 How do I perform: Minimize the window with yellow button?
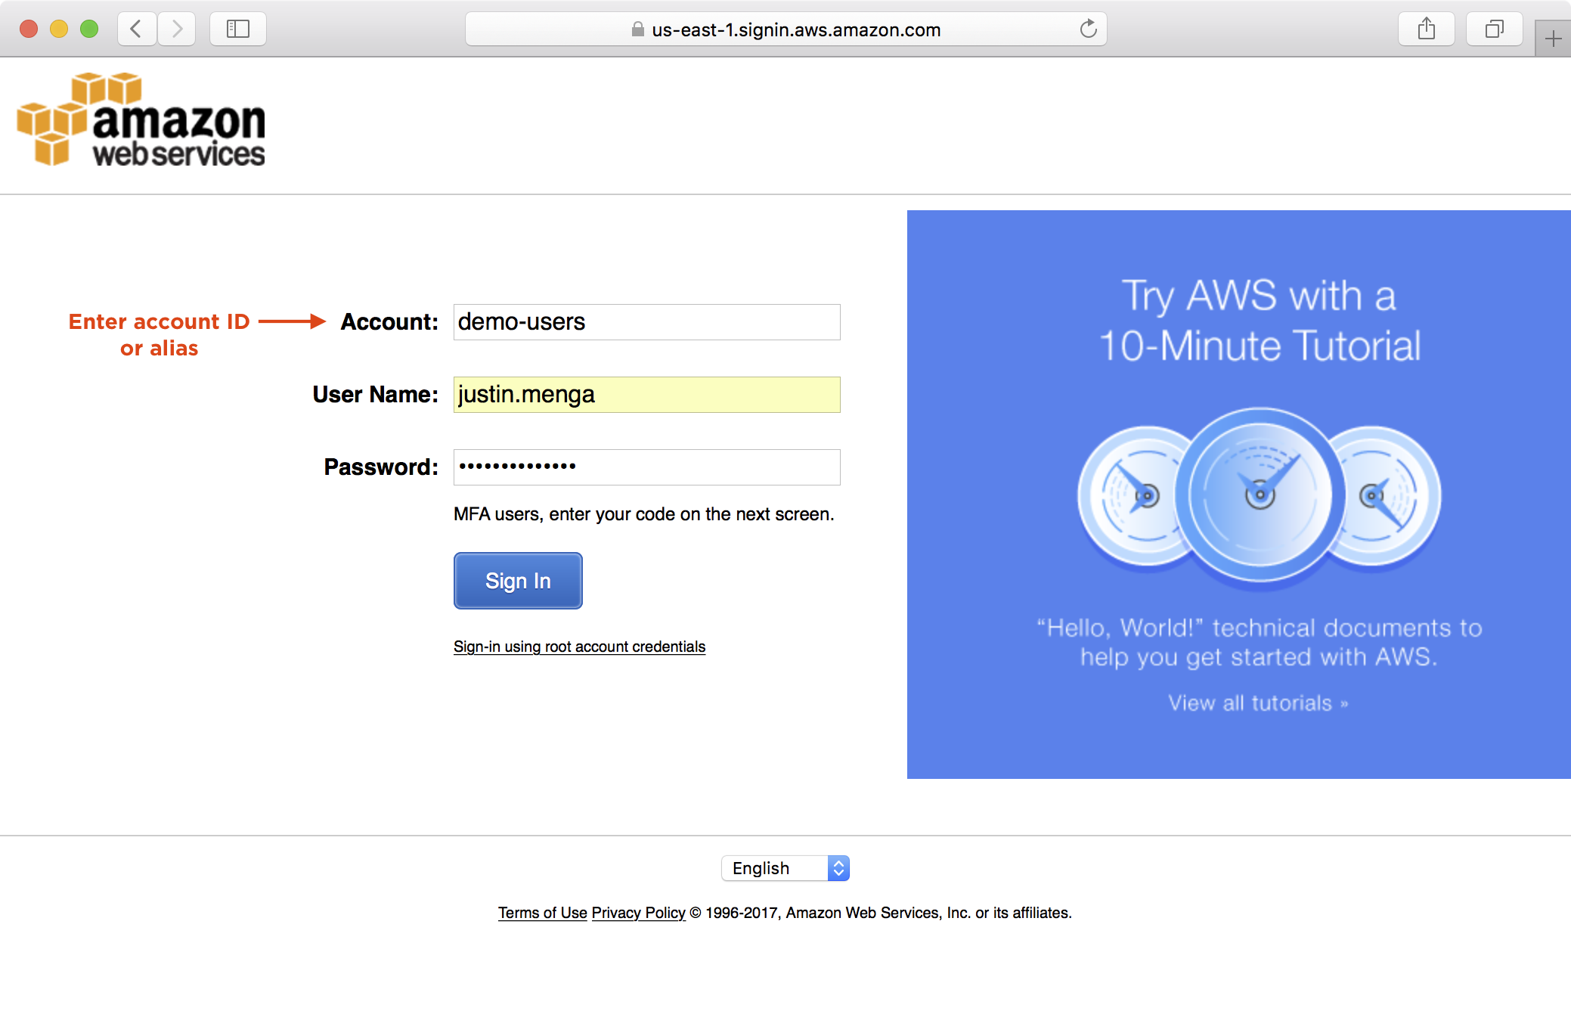tap(59, 29)
